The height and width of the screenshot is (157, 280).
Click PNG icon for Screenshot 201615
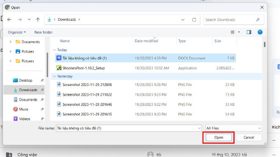(59, 114)
